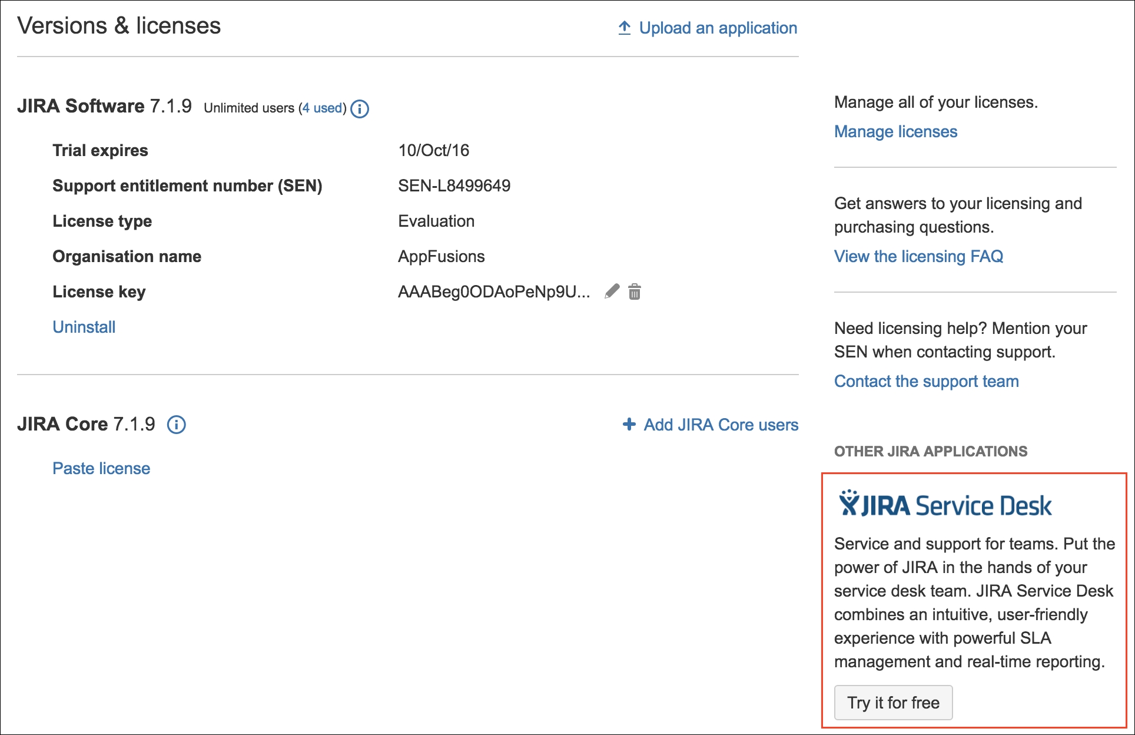Click the Evaluation license type value
Viewport: 1135px width, 735px height.
[436, 221]
